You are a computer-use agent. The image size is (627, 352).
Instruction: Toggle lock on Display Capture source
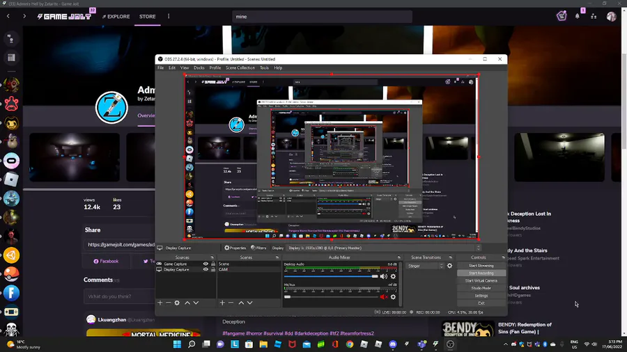coord(213,269)
